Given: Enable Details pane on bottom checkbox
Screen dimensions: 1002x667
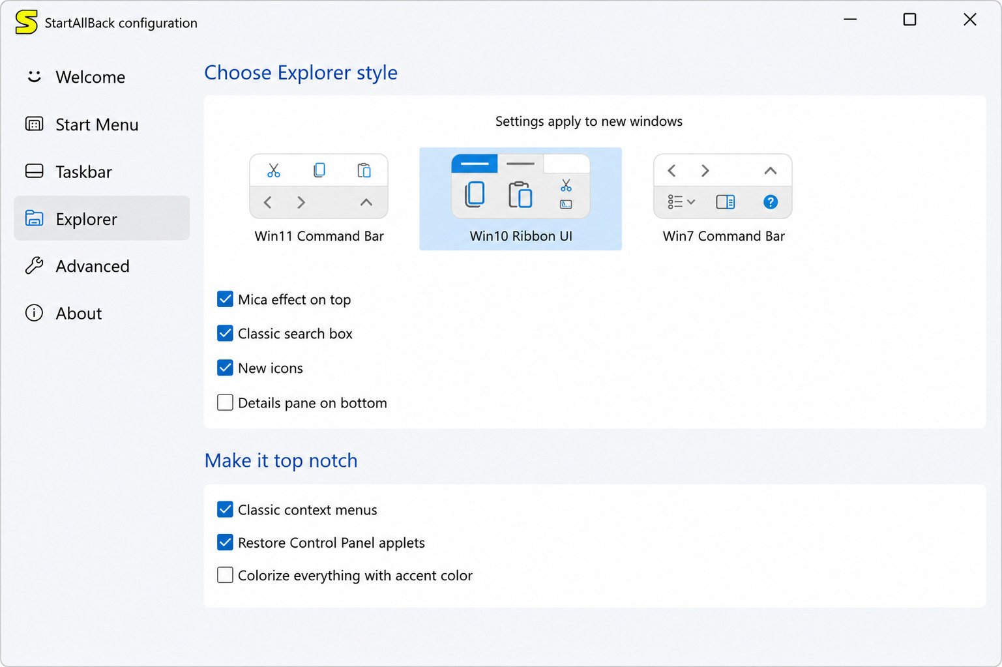Looking at the screenshot, I should click(225, 402).
